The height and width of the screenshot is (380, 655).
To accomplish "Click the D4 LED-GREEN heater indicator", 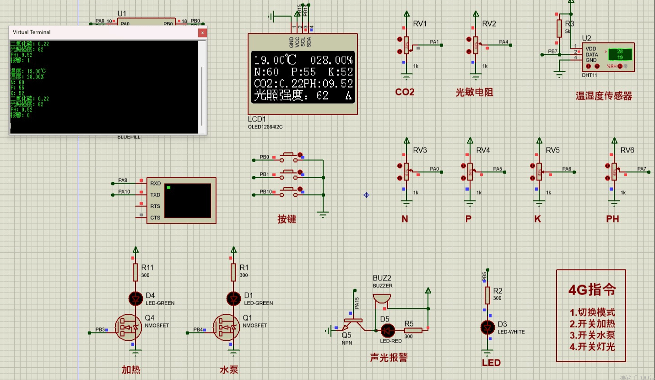I will click(135, 299).
